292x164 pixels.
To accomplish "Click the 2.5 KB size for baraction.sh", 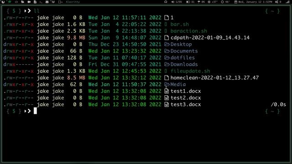I will coord(76,31).
